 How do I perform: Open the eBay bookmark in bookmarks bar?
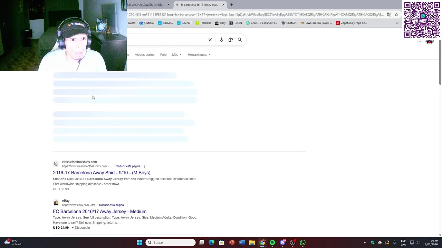[220, 23]
